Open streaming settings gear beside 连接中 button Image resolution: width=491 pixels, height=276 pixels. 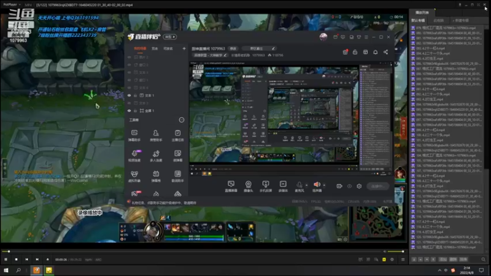[359, 186]
